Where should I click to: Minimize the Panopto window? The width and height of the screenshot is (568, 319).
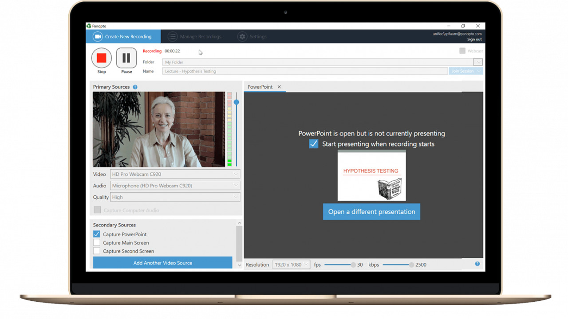[449, 26]
